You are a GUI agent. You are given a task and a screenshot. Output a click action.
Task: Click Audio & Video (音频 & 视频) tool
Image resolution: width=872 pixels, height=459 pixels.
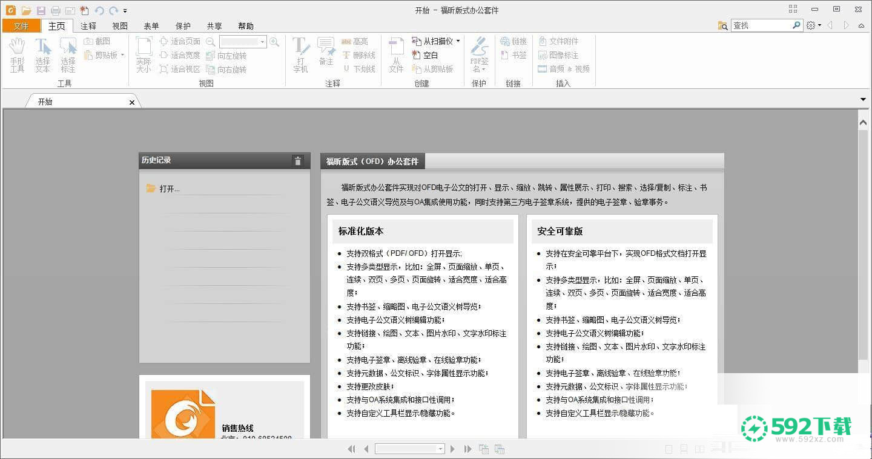pyautogui.click(x=564, y=69)
